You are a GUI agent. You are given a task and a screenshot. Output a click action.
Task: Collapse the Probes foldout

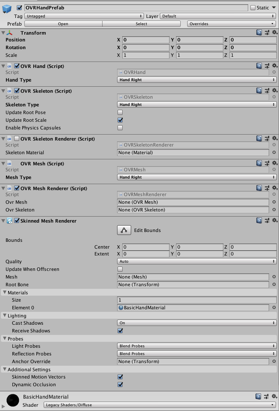pyautogui.click(x=4, y=338)
